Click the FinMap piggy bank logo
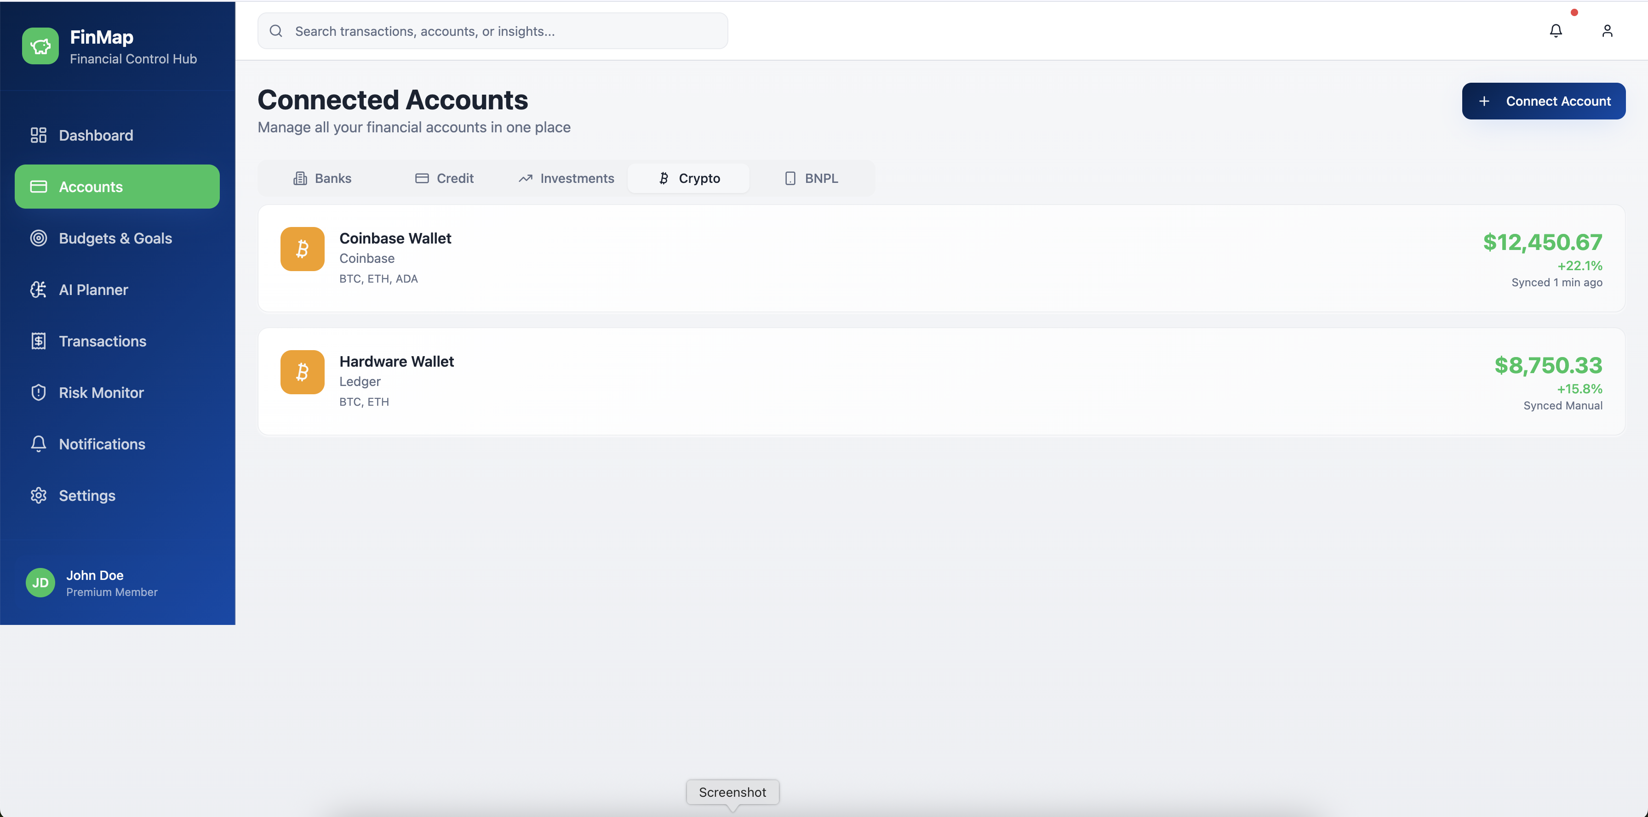1648x817 pixels. click(40, 46)
